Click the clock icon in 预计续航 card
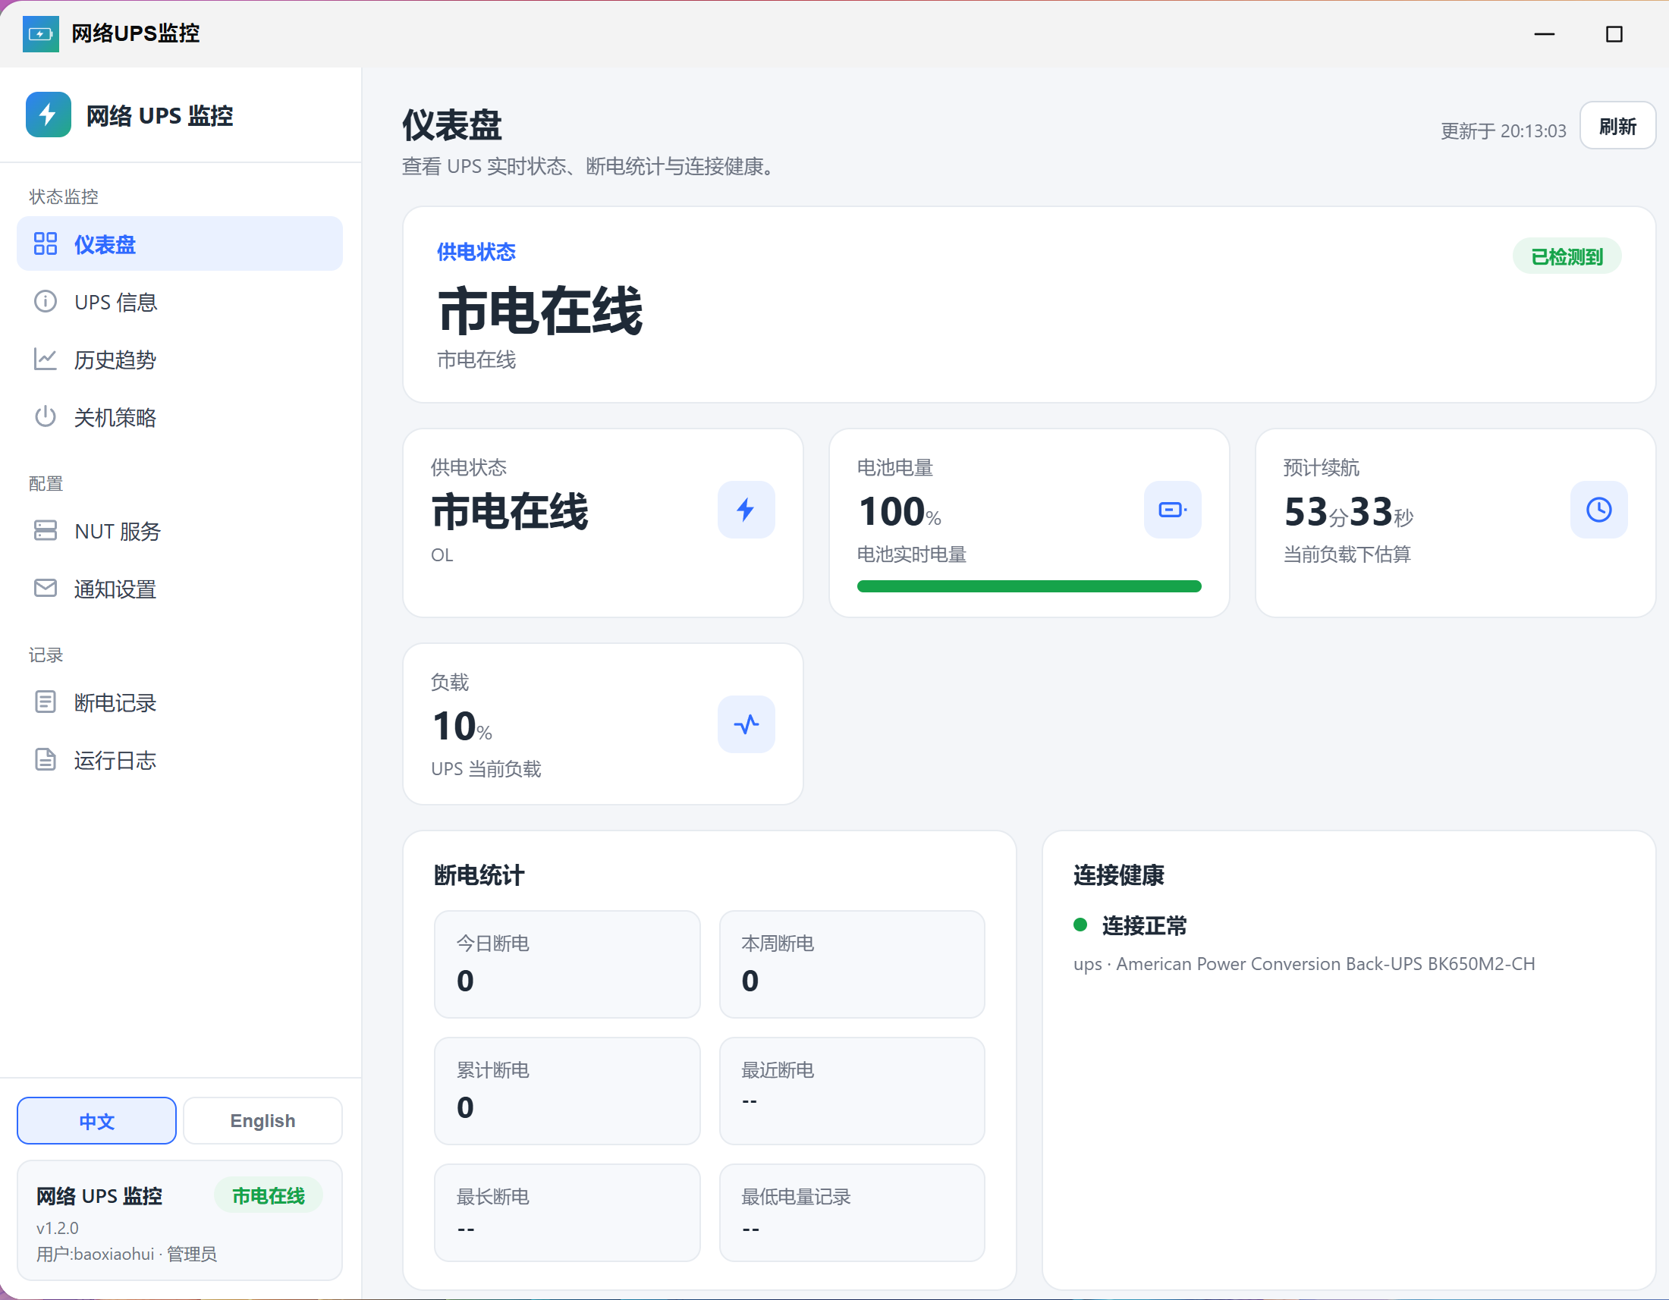 1598,510
